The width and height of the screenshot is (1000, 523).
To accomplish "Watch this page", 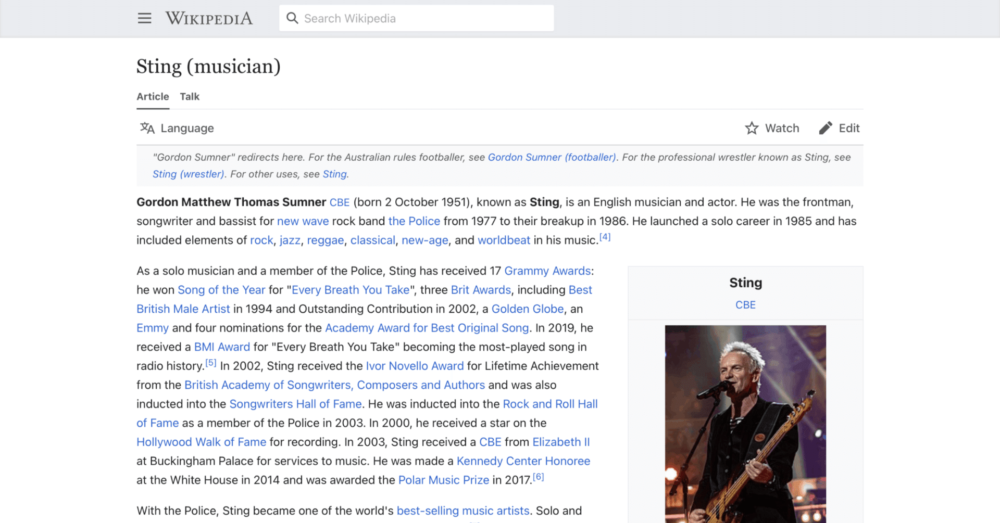I will (772, 128).
